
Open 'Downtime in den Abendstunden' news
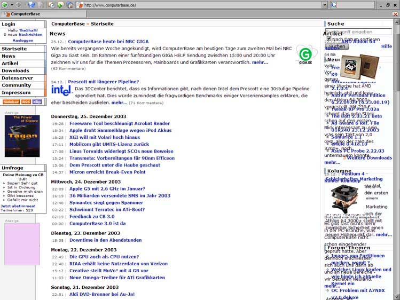pyautogui.click(x=105, y=240)
